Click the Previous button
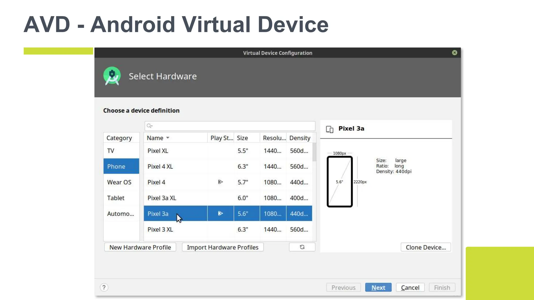The height and width of the screenshot is (300, 534). coord(343,287)
